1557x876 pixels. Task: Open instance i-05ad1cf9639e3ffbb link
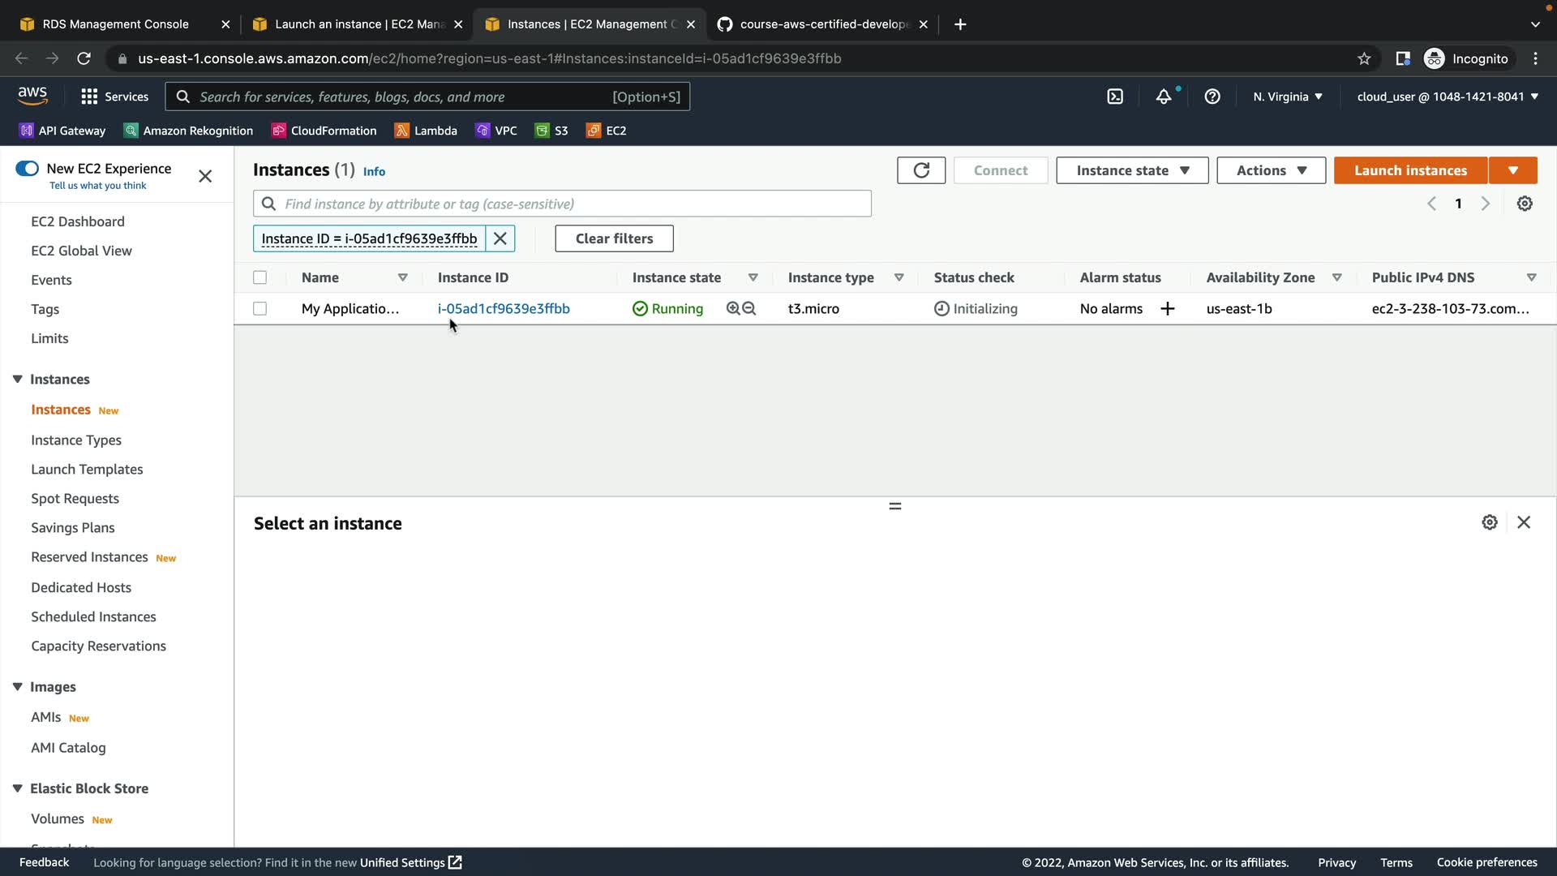pyautogui.click(x=504, y=308)
